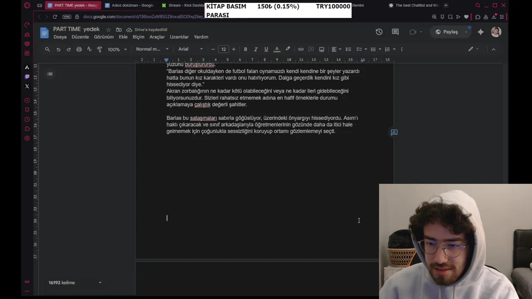This screenshot has height=299, width=532.
Task: Add a comment from the page margin
Action: 394,132
